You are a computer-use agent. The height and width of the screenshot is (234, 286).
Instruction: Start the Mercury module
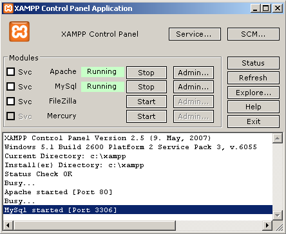[x=146, y=116]
